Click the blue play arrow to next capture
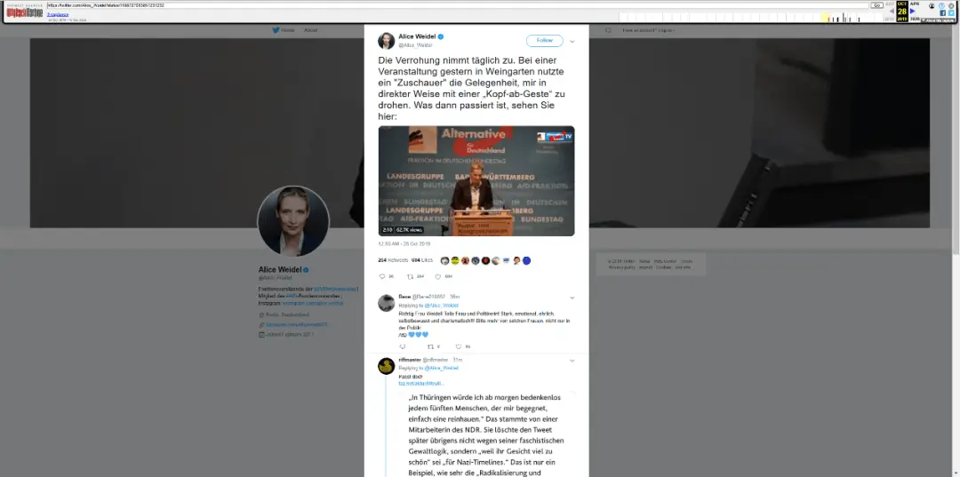960x477 pixels. point(913,11)
